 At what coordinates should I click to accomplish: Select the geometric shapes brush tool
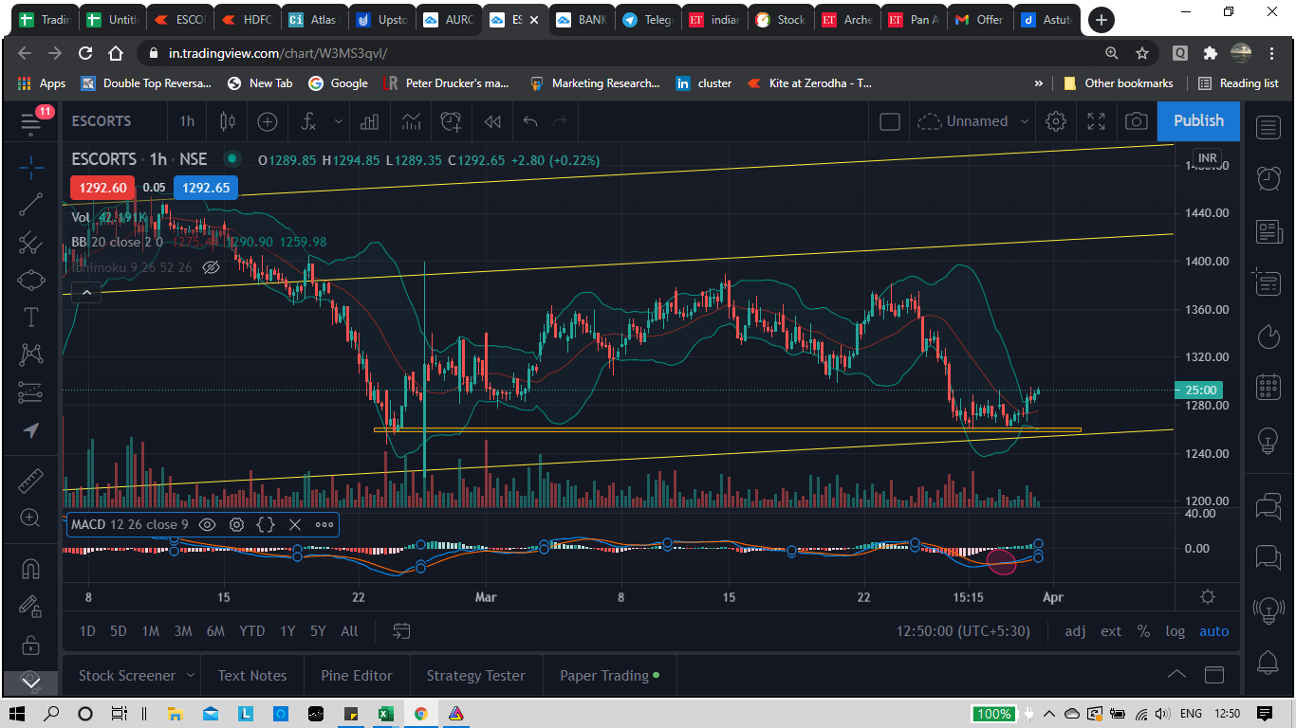30,281
